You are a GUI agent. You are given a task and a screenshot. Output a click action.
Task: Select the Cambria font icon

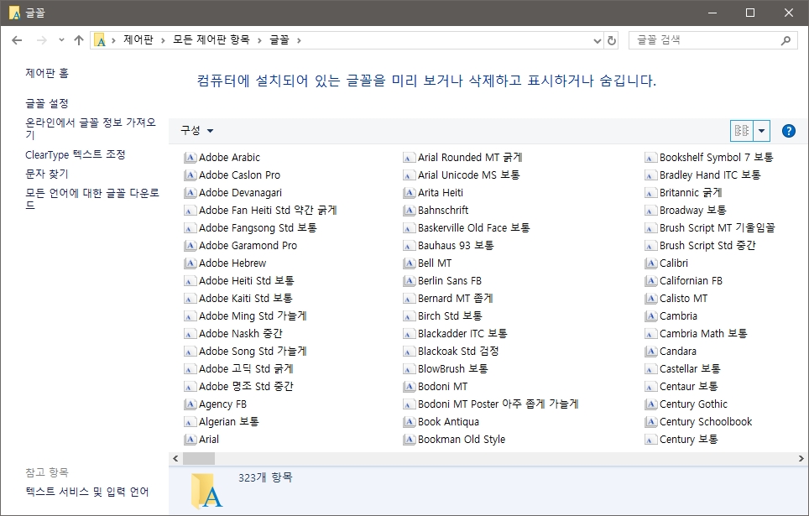click(651, 316)
